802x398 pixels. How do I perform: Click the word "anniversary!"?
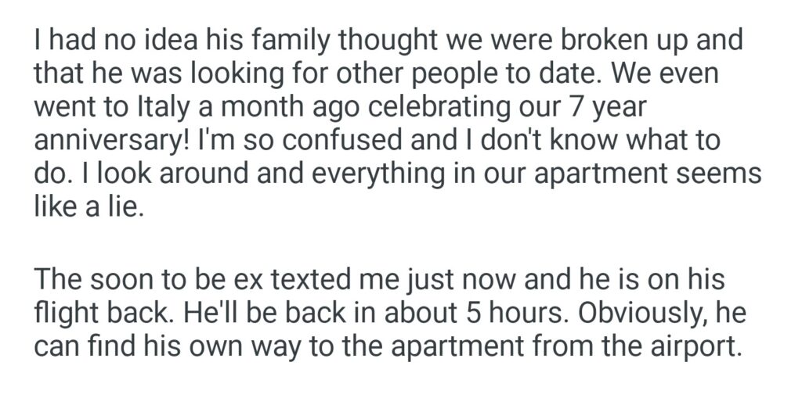pyautogui.click(x=100, y=143)
